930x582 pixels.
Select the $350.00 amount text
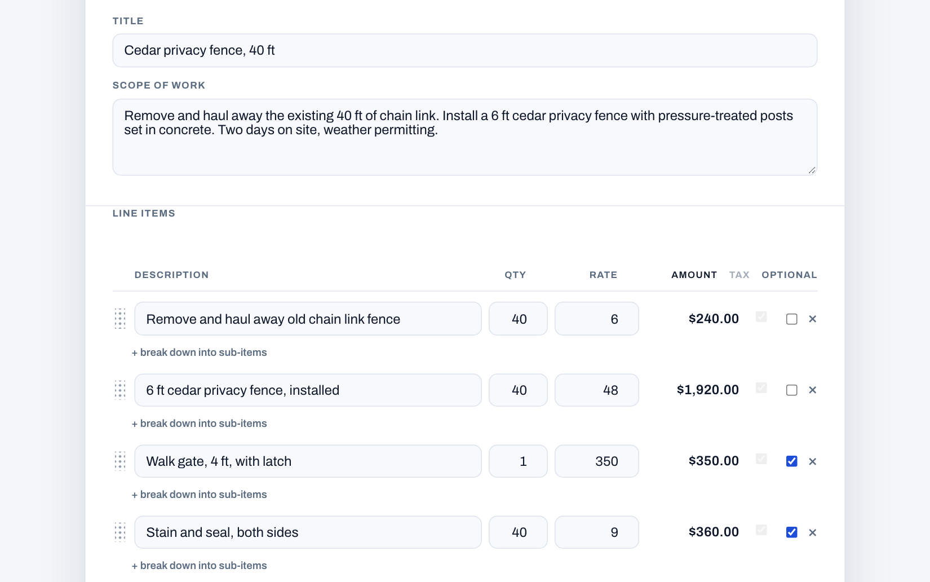[714, 461]
